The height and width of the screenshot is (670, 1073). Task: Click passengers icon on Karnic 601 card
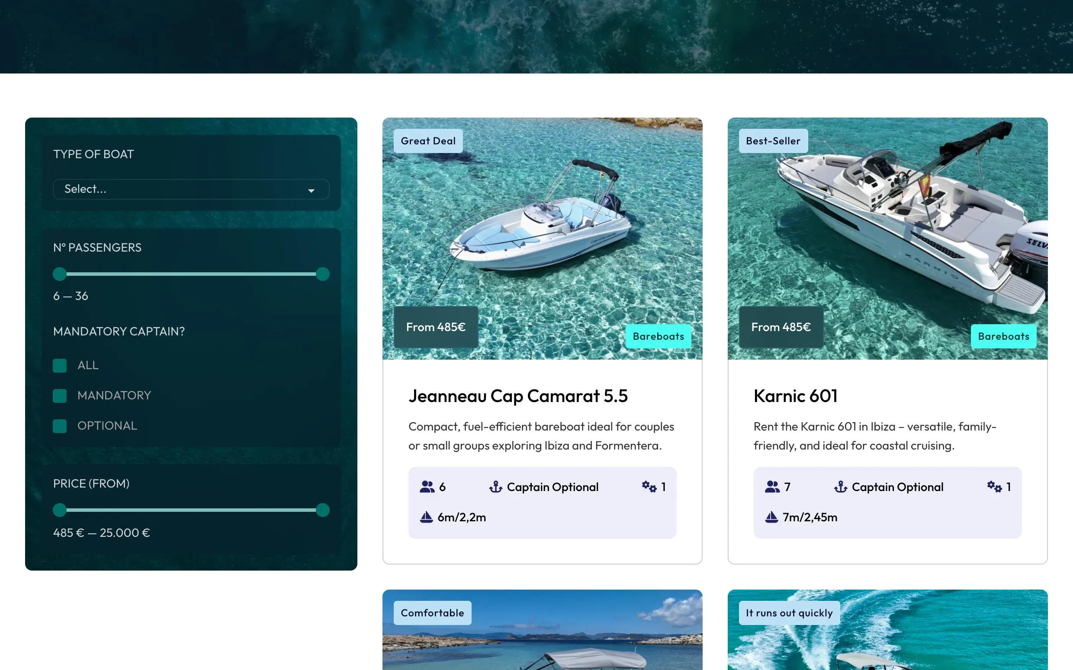[772, 487]
